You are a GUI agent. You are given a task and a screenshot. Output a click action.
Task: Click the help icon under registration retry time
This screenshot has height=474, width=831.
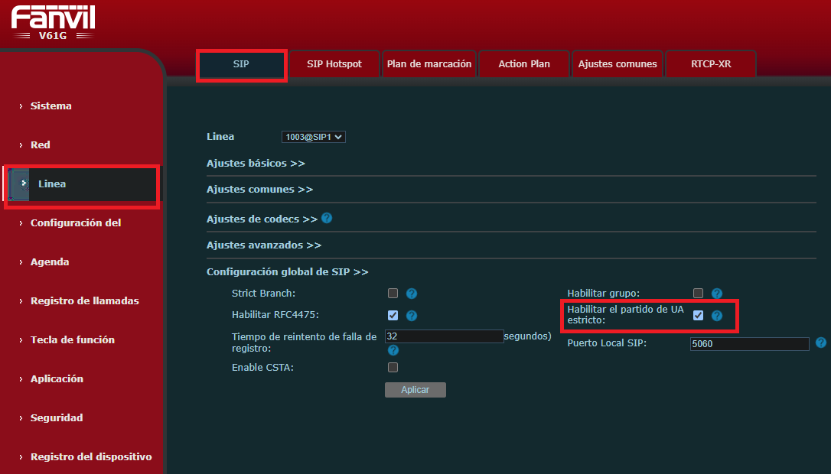pos(393,350)
